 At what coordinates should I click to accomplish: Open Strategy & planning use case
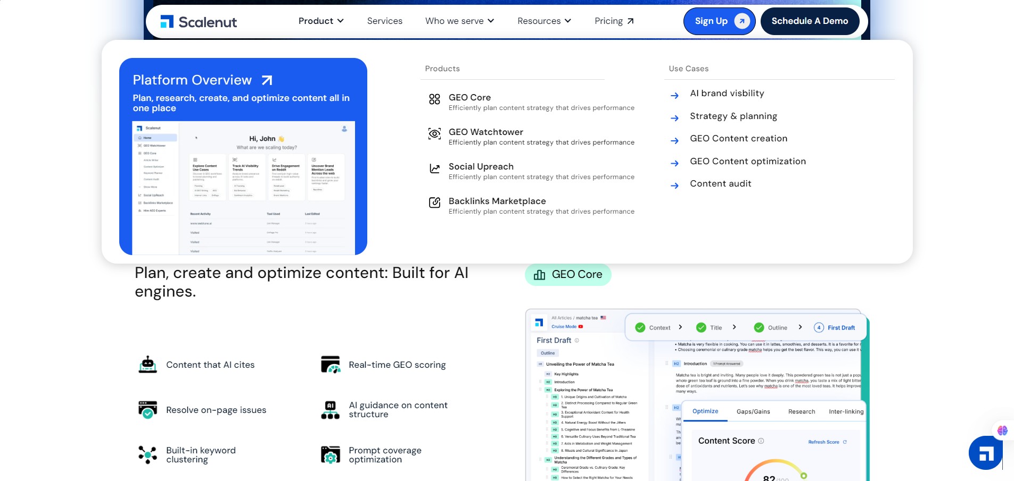[x=733, y=116]
